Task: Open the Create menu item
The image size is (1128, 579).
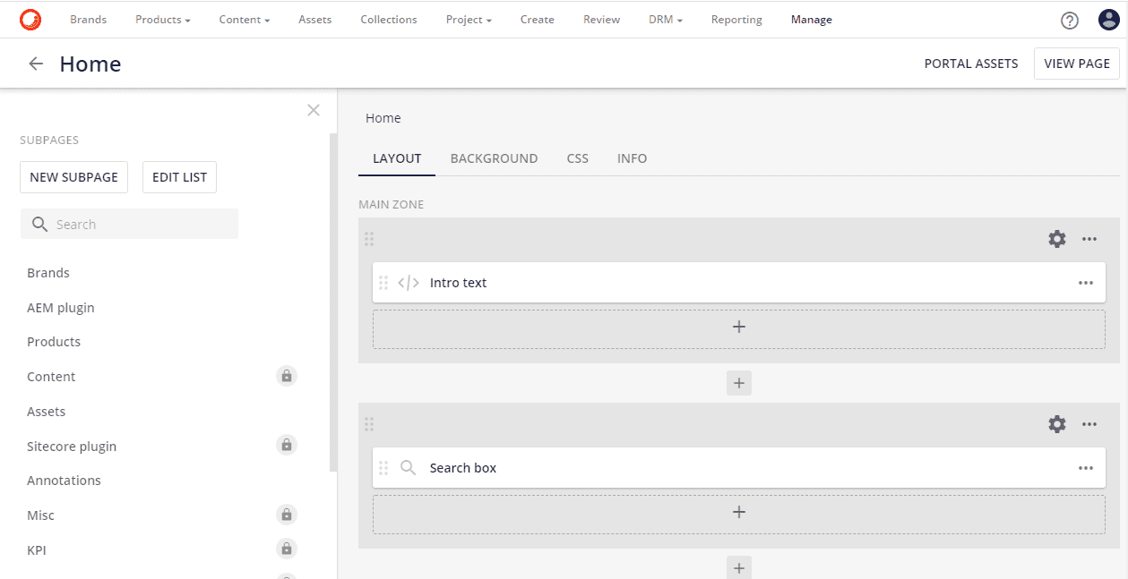Action: (538, 20)
